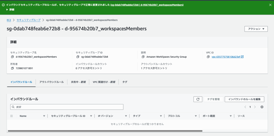Focus the inbound rules 検索 search field

[x=67, y=107]
